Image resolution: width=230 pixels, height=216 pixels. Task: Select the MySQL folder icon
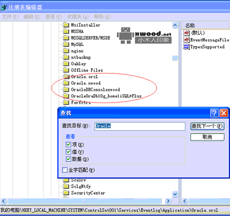[66, 44]
